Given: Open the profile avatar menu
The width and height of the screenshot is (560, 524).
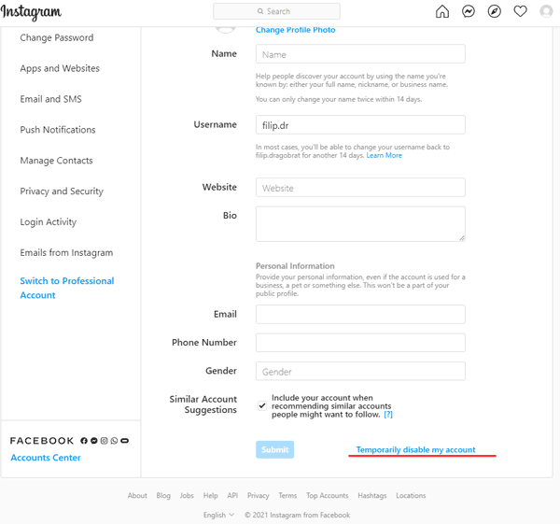Looking at the screenshot, I should 546,11.
